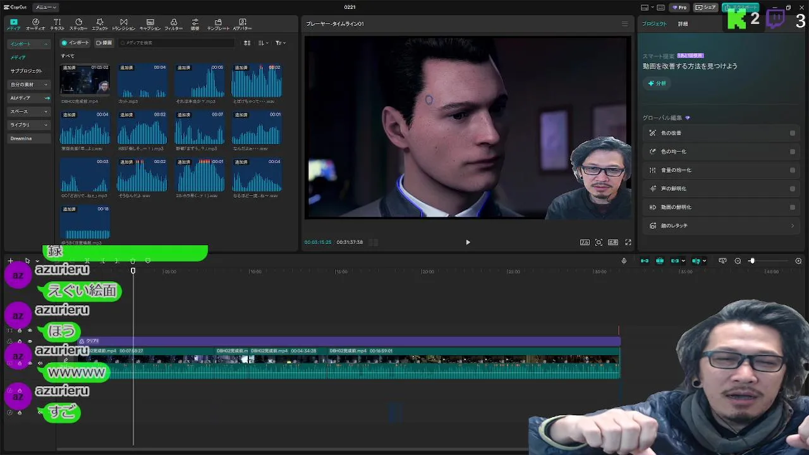Toggle the 音量の均一化 checkbox
809x455 pixels.
793,170
